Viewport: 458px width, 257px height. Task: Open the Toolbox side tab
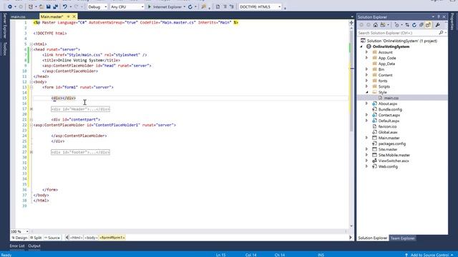coord(5,49)
